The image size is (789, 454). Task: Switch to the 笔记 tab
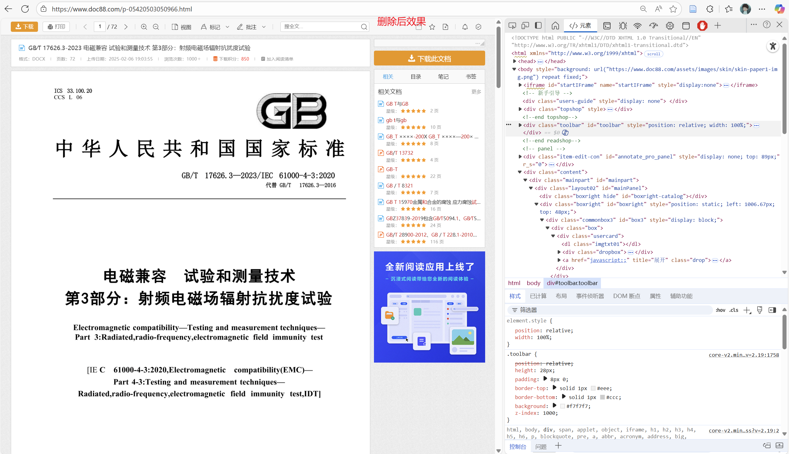tap(443, 77)
